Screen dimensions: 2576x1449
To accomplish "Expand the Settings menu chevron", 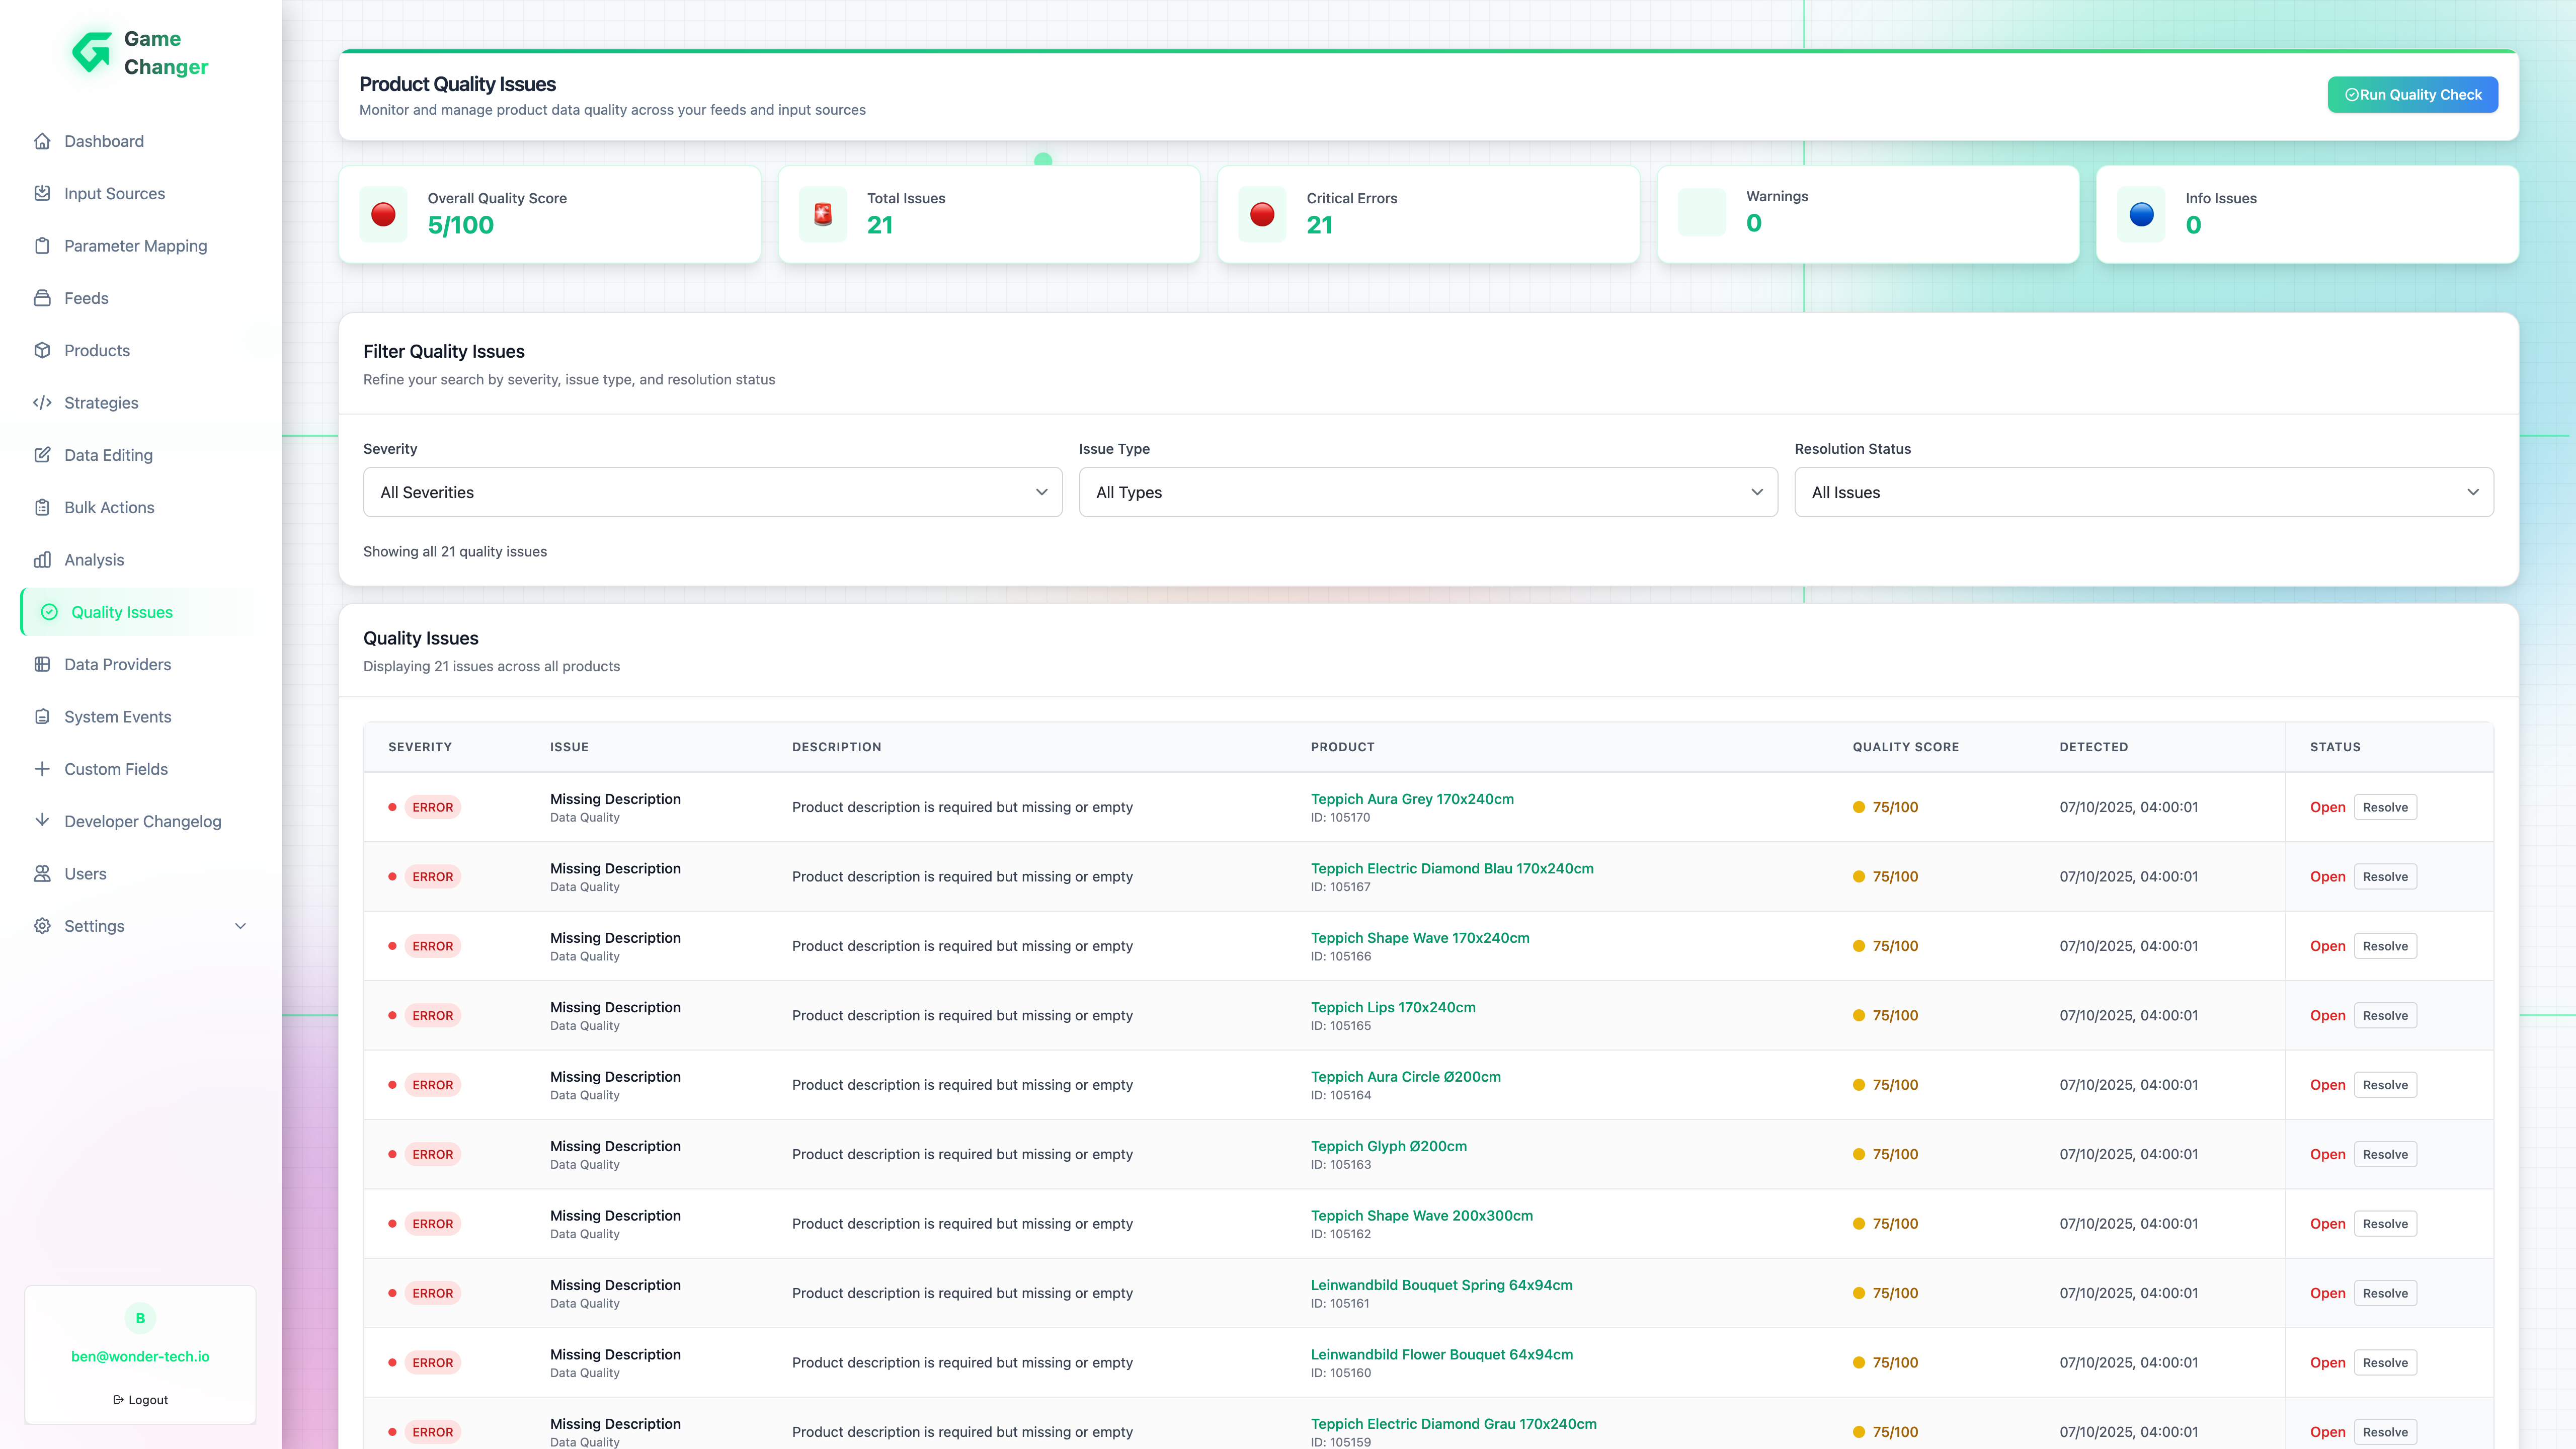I will click(x=240, y=926).
